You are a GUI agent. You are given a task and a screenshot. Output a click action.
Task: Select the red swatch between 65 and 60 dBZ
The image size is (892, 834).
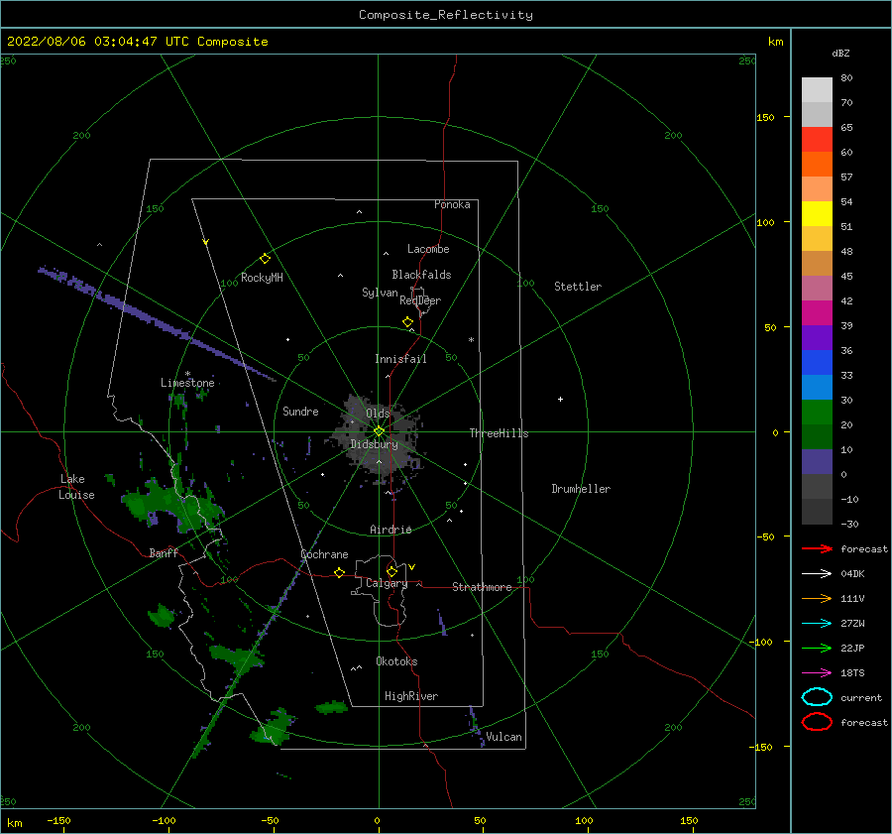(817, 139)
